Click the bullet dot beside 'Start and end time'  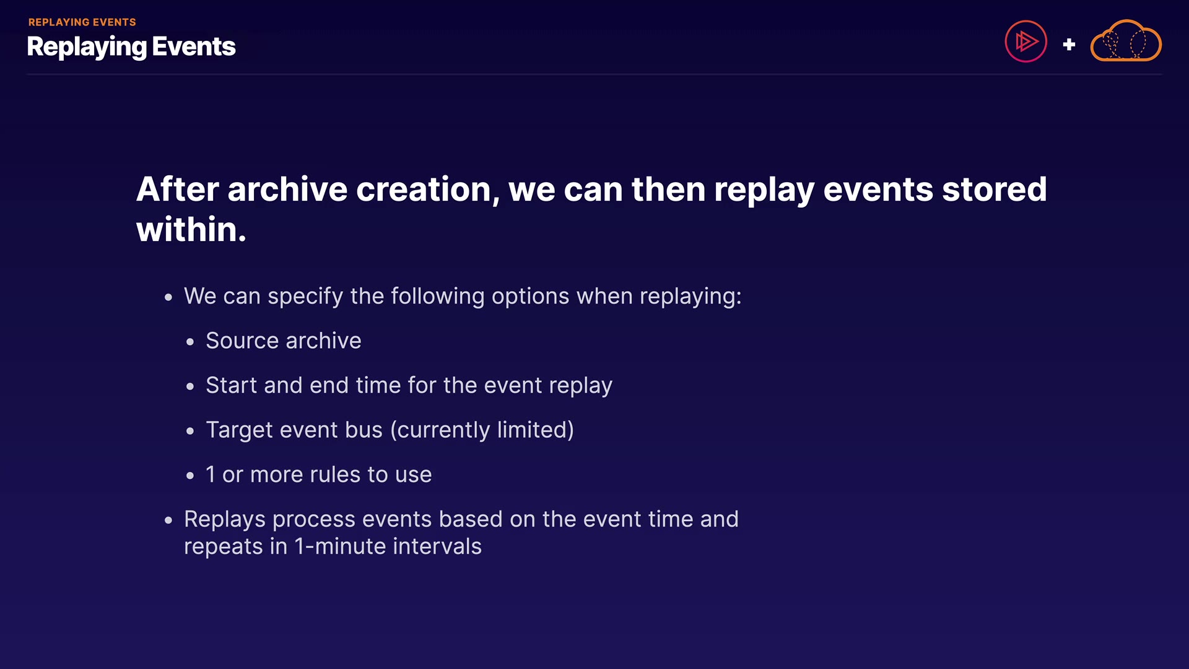pos(190,387)
